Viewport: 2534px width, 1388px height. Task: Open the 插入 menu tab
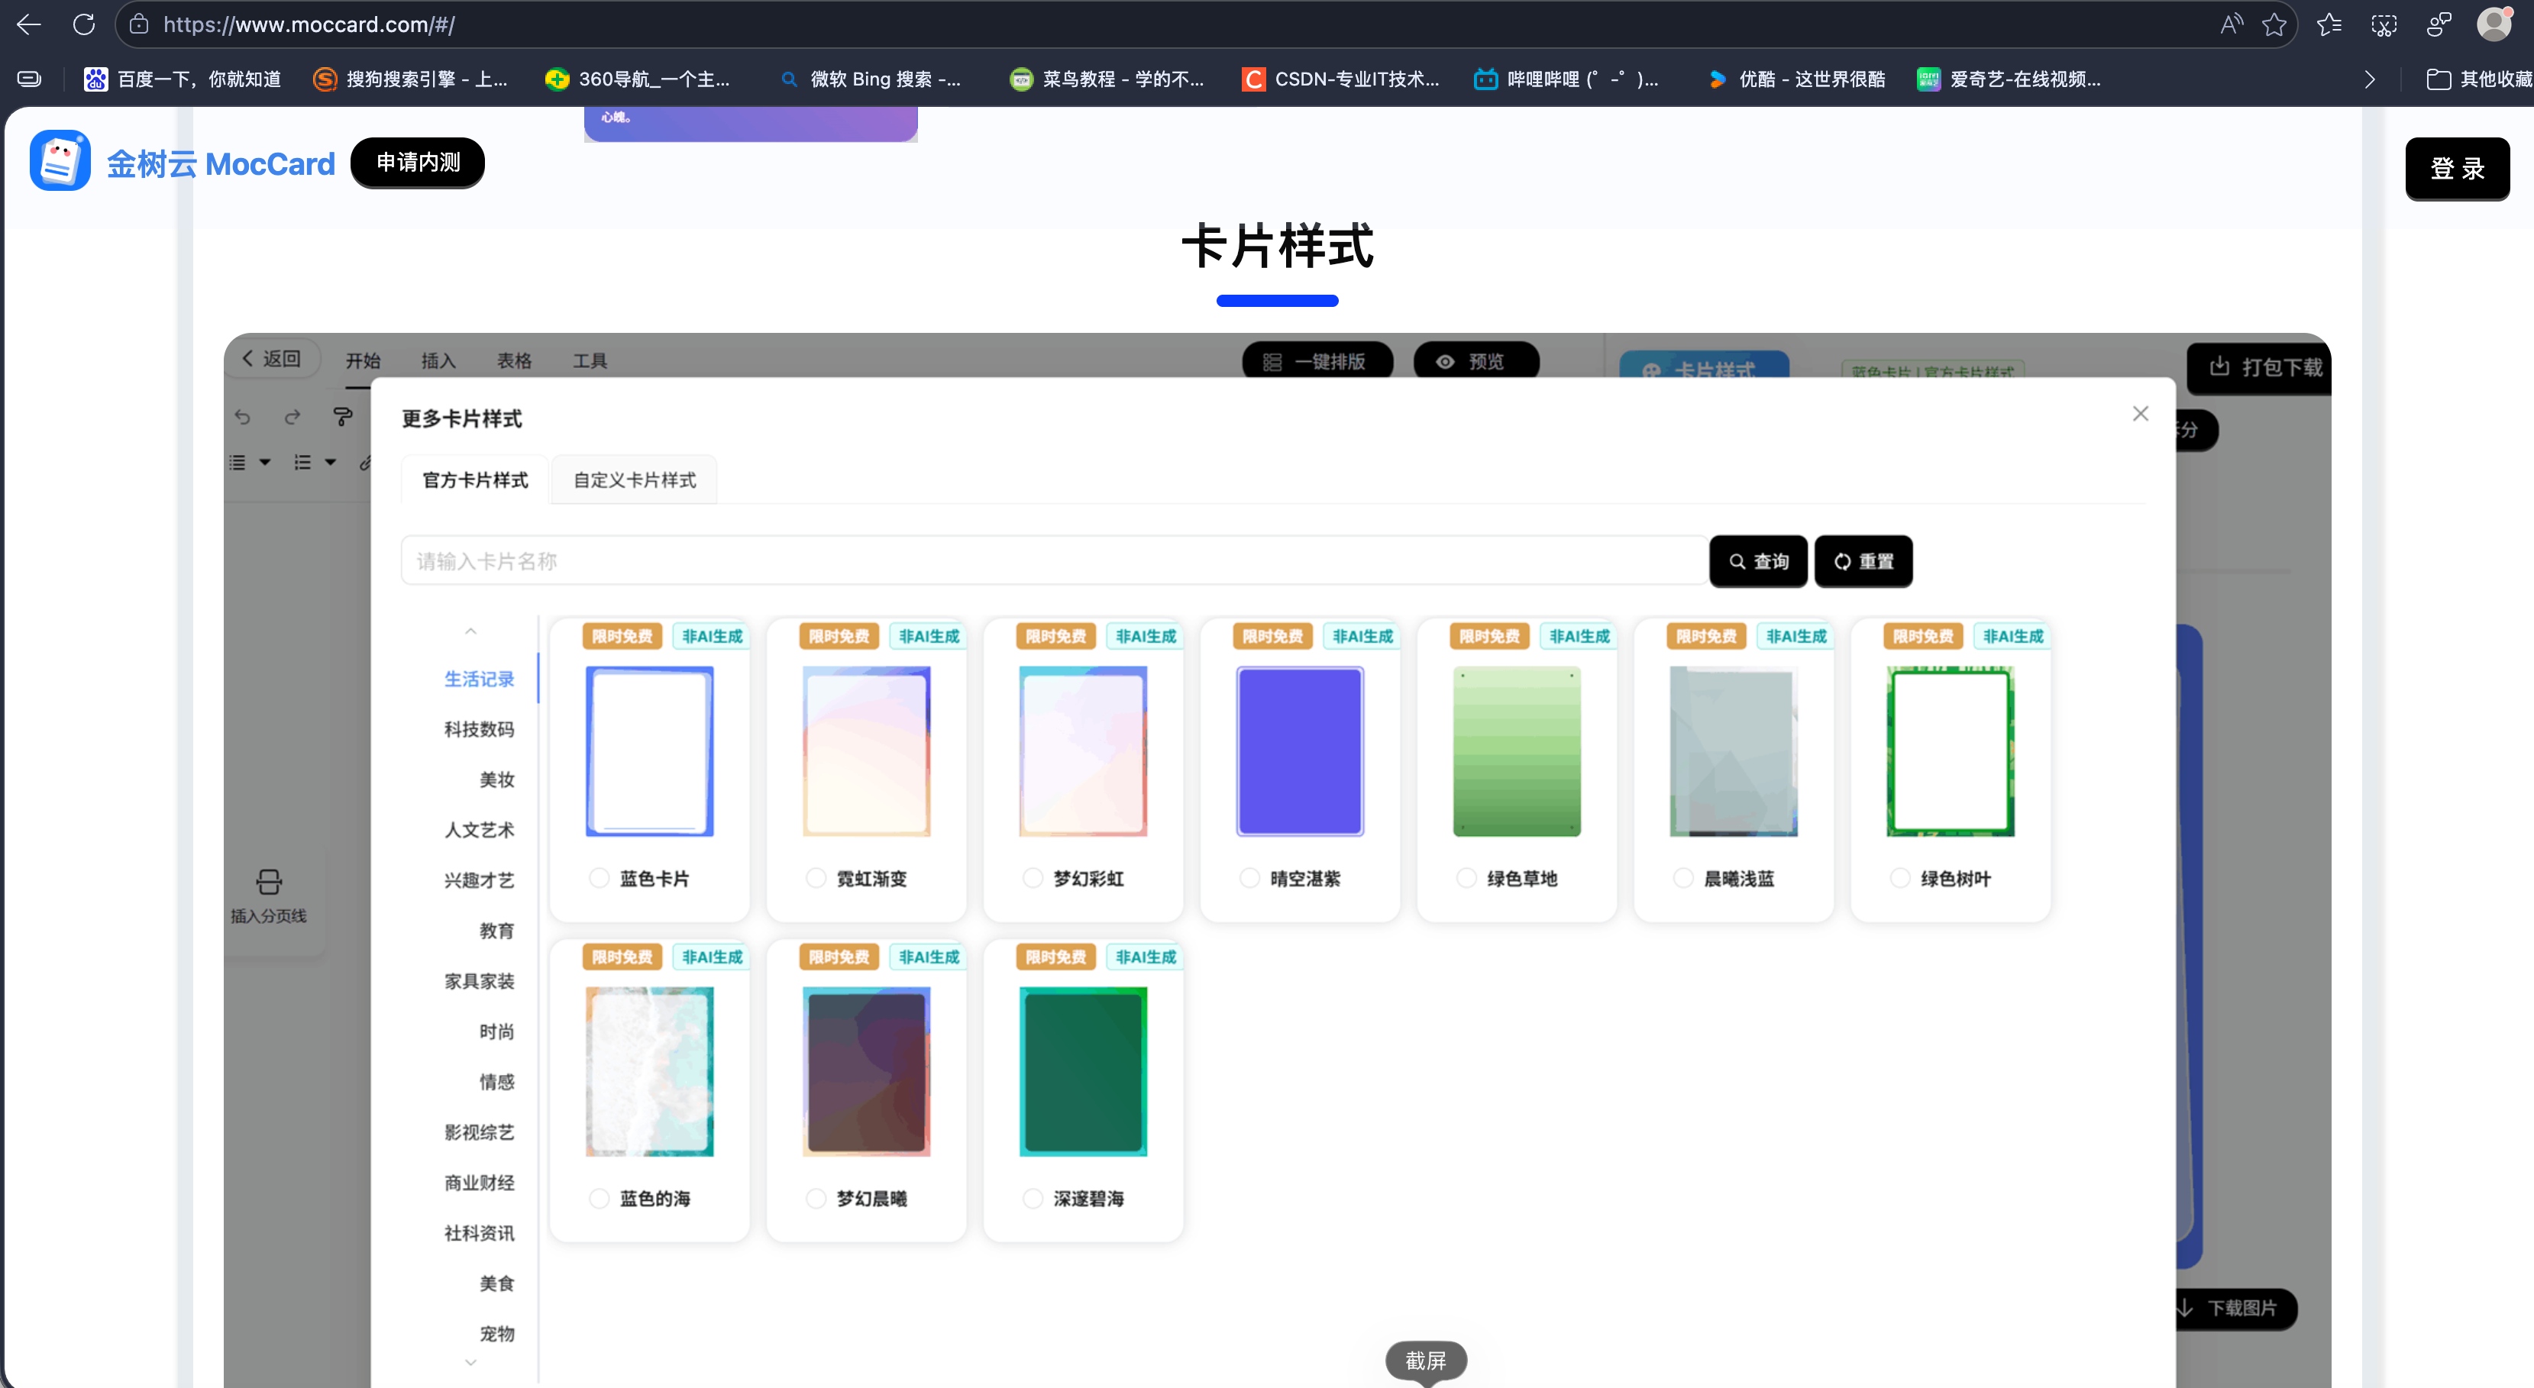(x=438, y=361)
